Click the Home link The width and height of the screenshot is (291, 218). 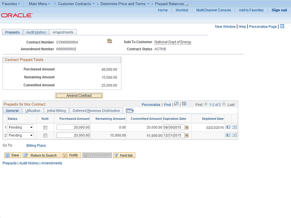click(163, 10)
